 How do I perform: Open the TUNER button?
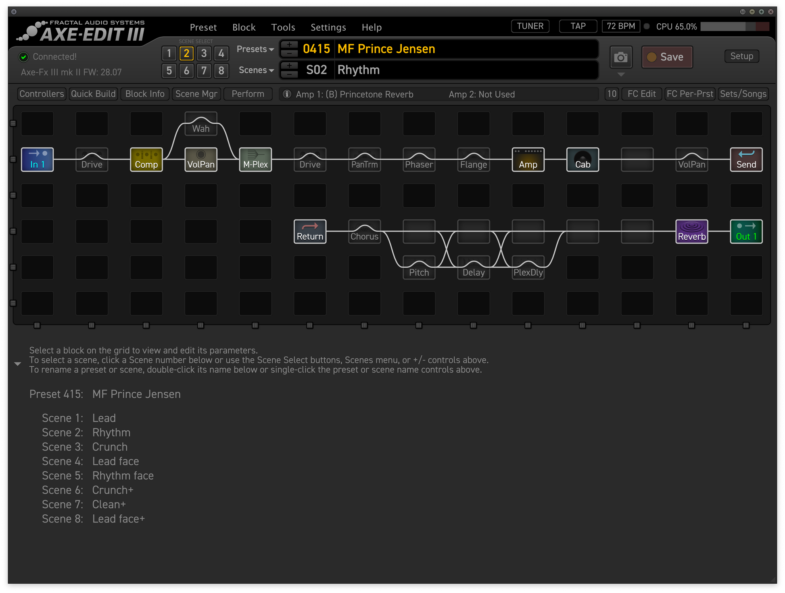click(530, 26)
